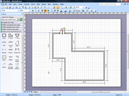The image size is (129, 96).
Task: Click the Fill Color bucket swatch
Action: (x=70, y=11)
